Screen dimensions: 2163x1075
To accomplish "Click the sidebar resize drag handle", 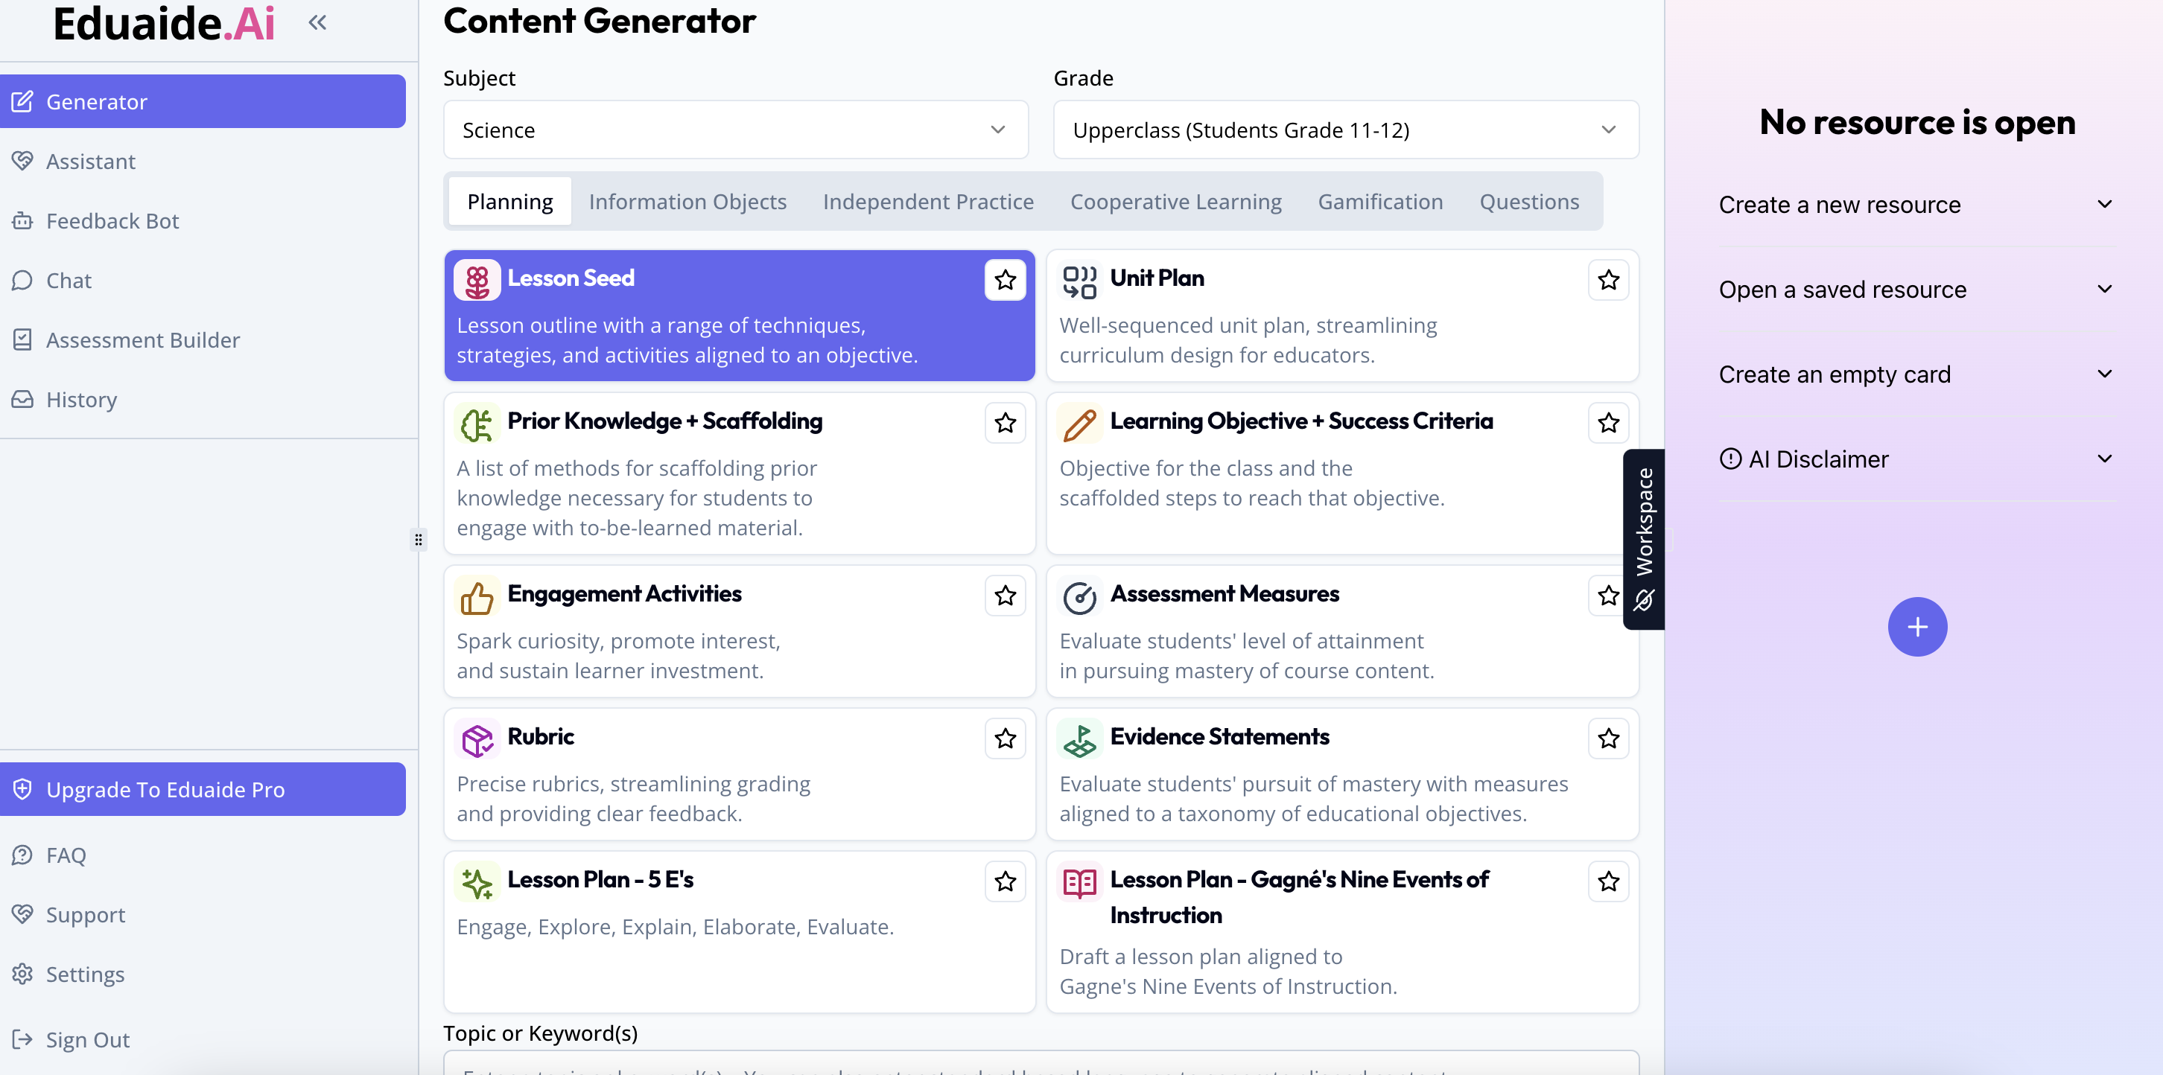I will click(418, 539).
